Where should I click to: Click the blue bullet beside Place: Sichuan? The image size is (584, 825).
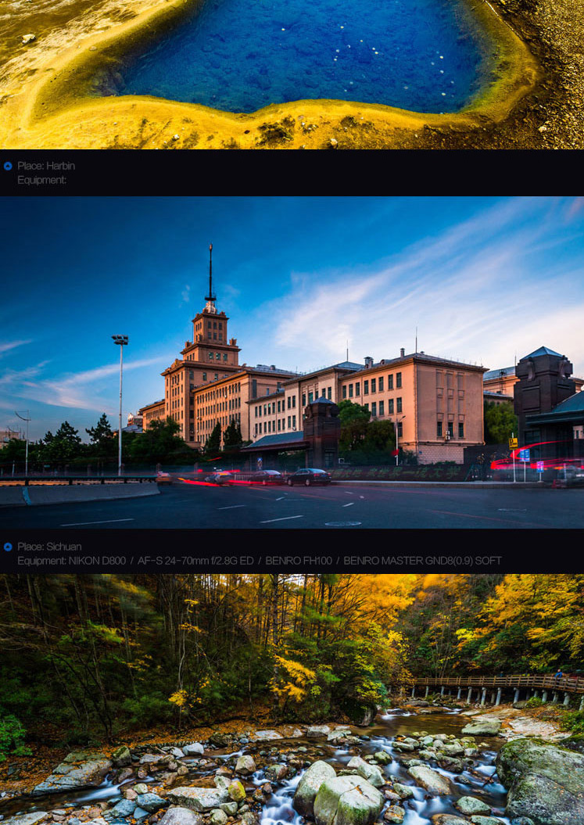coord(8,547)
